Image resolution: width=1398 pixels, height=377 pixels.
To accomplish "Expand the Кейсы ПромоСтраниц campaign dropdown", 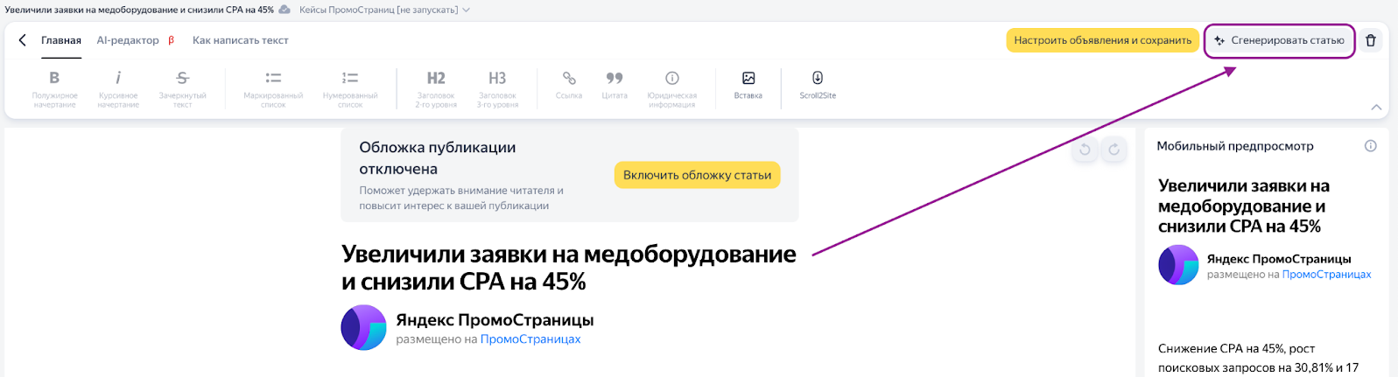I will (384, 10).
